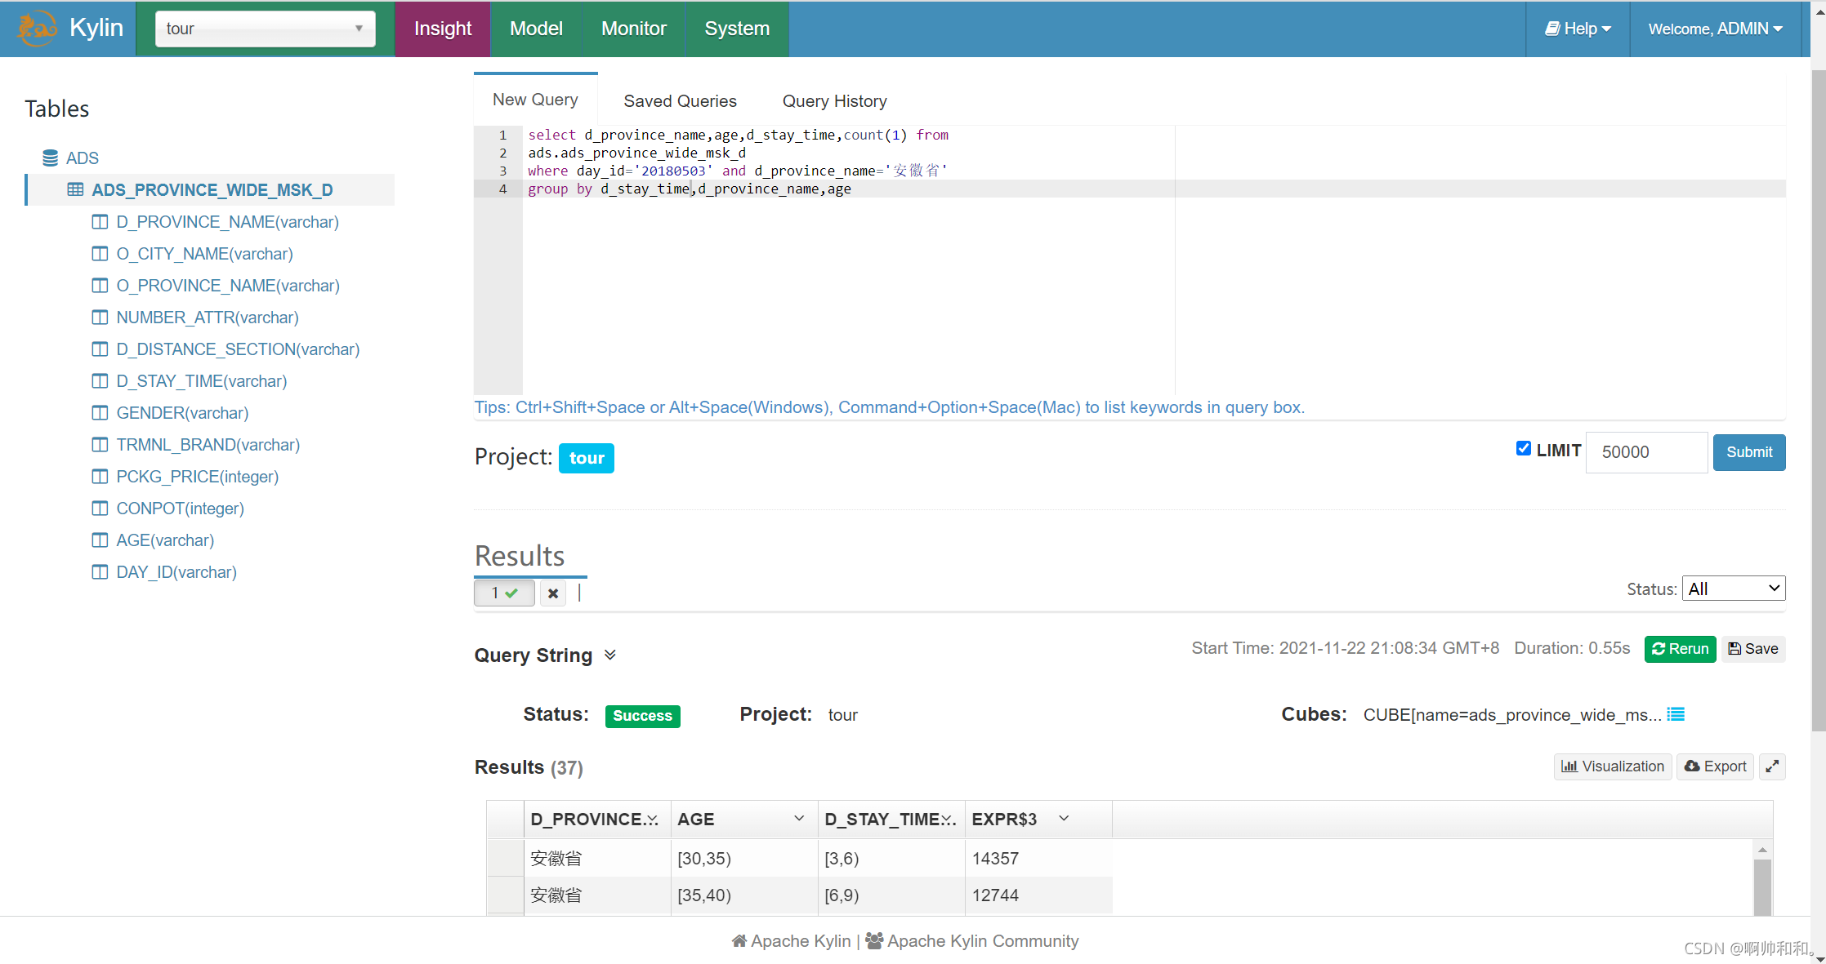Viewport: 1826px width, 964px height.
Task: Expand results to fullscreen with arrows icon
Action: pos(1771,766)
